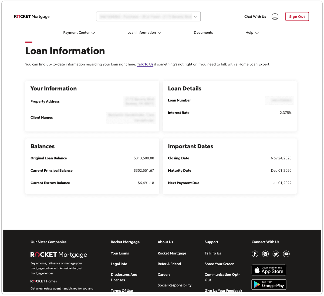The height and width of the screenshot is (296, 324).
Task: Tap Download on the App Store badge
Action: pyautogui.click(x=269, y=270)
